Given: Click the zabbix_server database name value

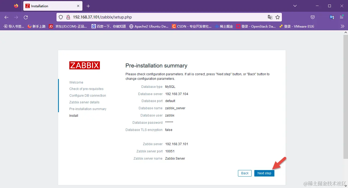Looking at the screenshot, I should 175,108.
